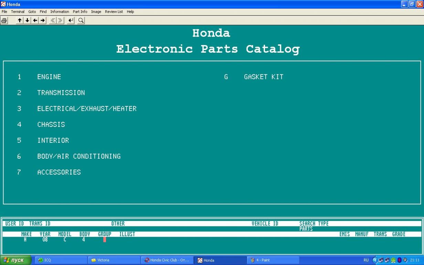
Task: Choose BODY/AIR CONDITIONING group
Action: (x=79, y=156)
